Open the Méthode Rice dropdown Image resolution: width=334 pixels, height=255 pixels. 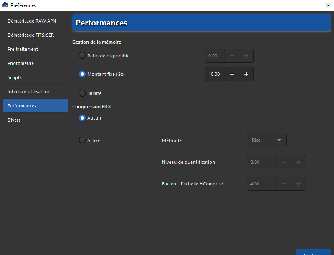267,140
